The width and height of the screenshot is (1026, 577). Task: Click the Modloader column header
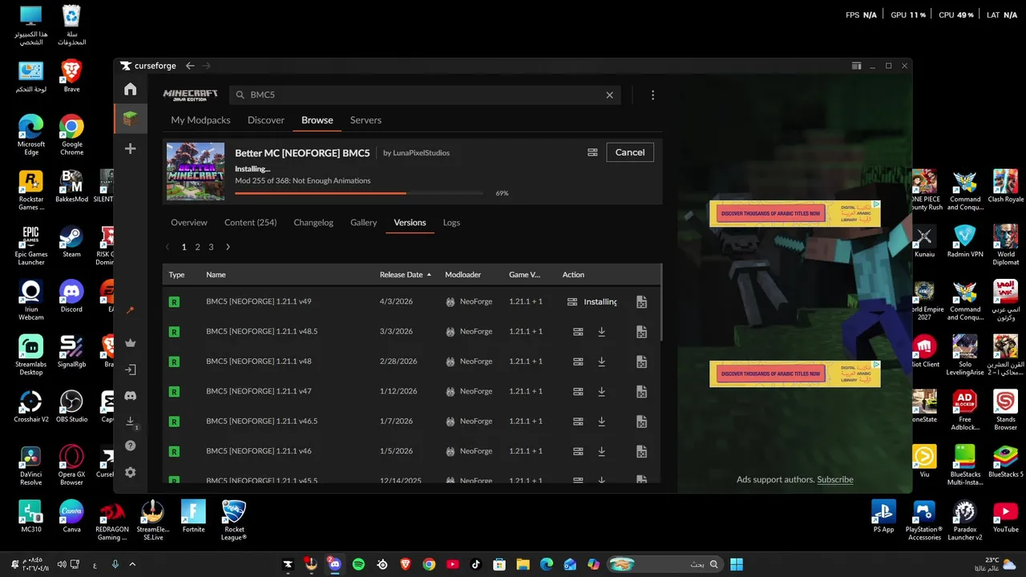[463, 274]
